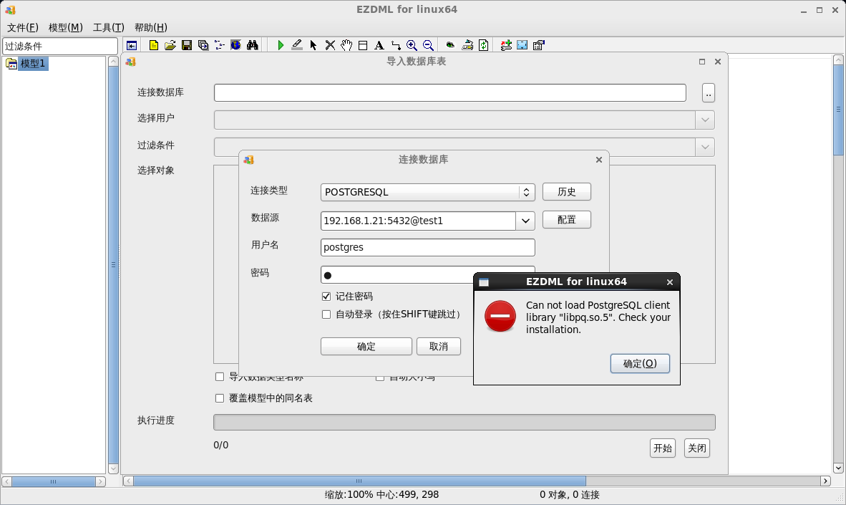Click the ".." browse button beside 连接数据库

[x=709, y=93]
